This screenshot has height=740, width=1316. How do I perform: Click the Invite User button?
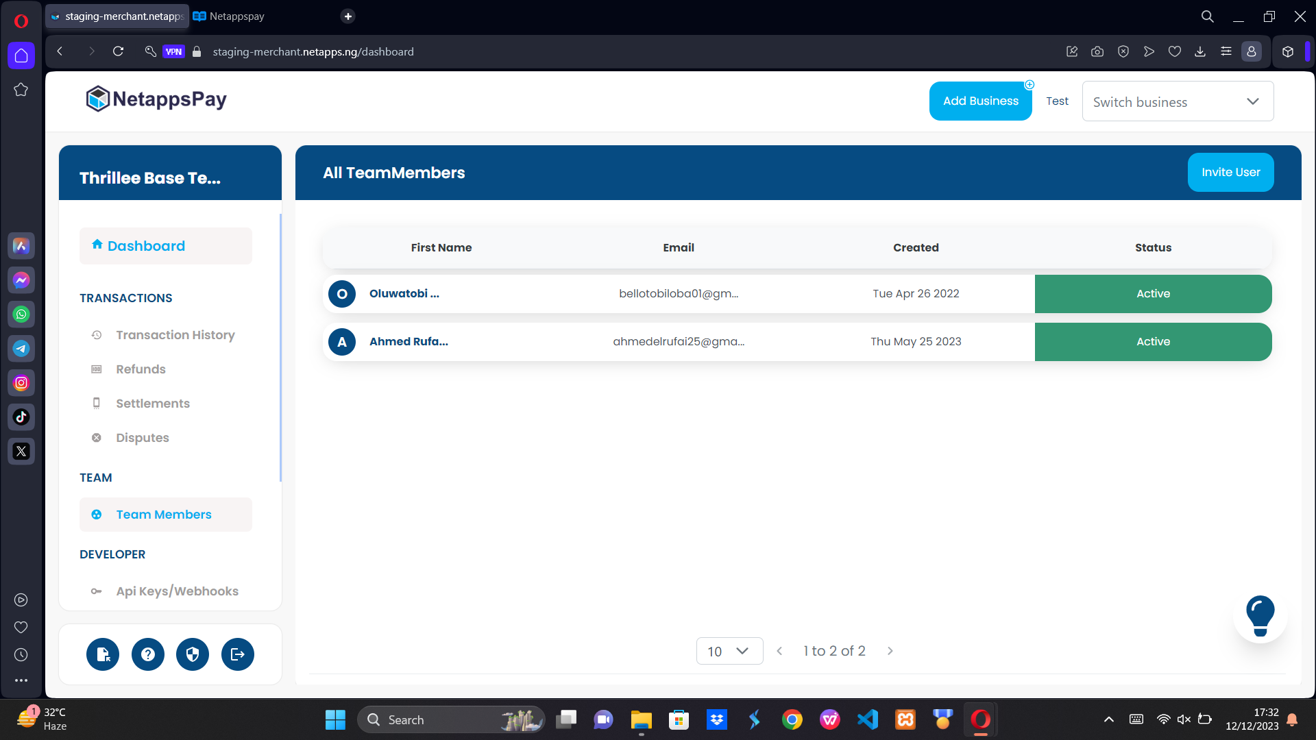(x=1230, y=172)
